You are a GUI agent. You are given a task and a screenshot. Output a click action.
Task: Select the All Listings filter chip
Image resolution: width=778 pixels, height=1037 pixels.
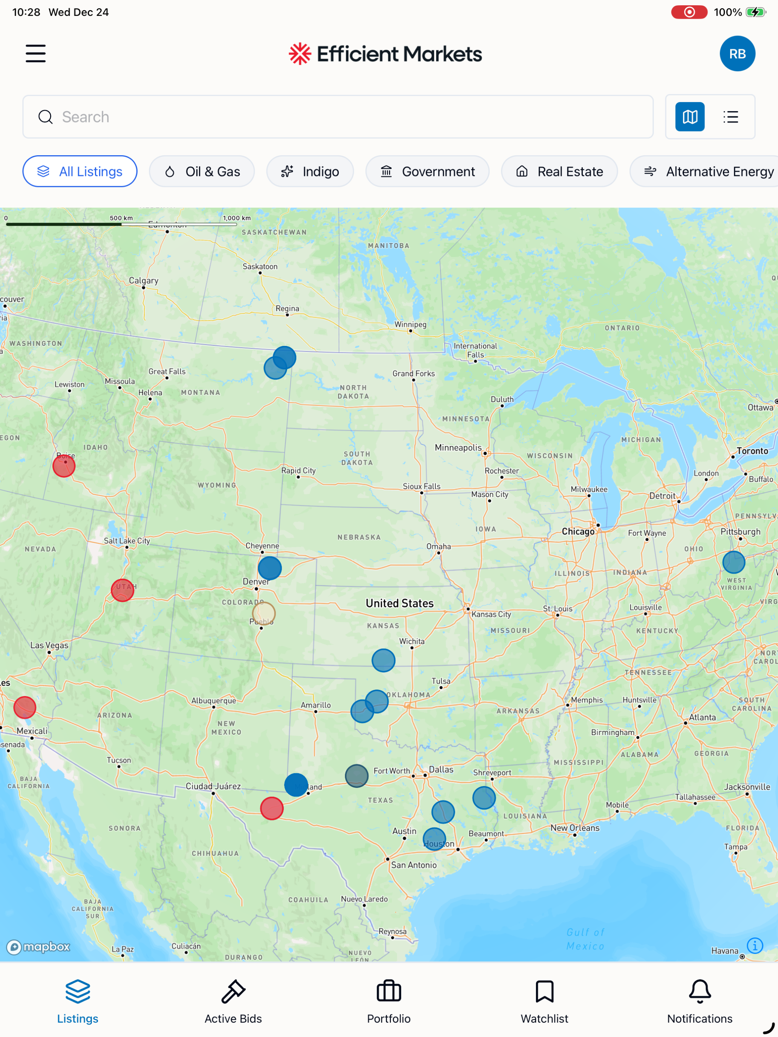pos(80,171)
